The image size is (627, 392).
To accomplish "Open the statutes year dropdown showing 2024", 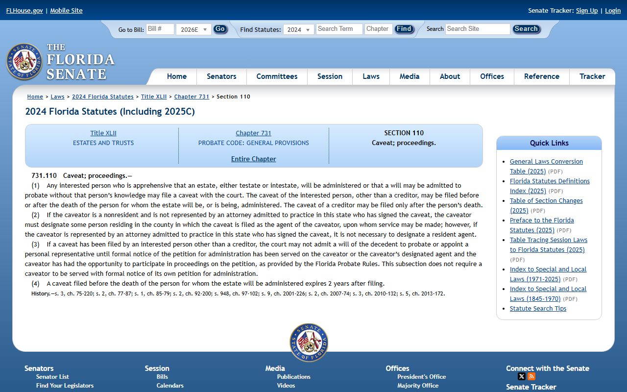I will pos(298,29).
